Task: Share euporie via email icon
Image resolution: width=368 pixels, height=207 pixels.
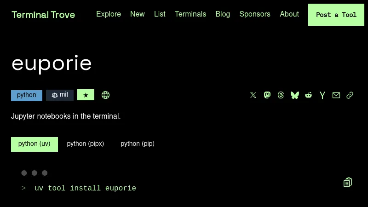Action: pyautogui.click(x=336, y=95)
